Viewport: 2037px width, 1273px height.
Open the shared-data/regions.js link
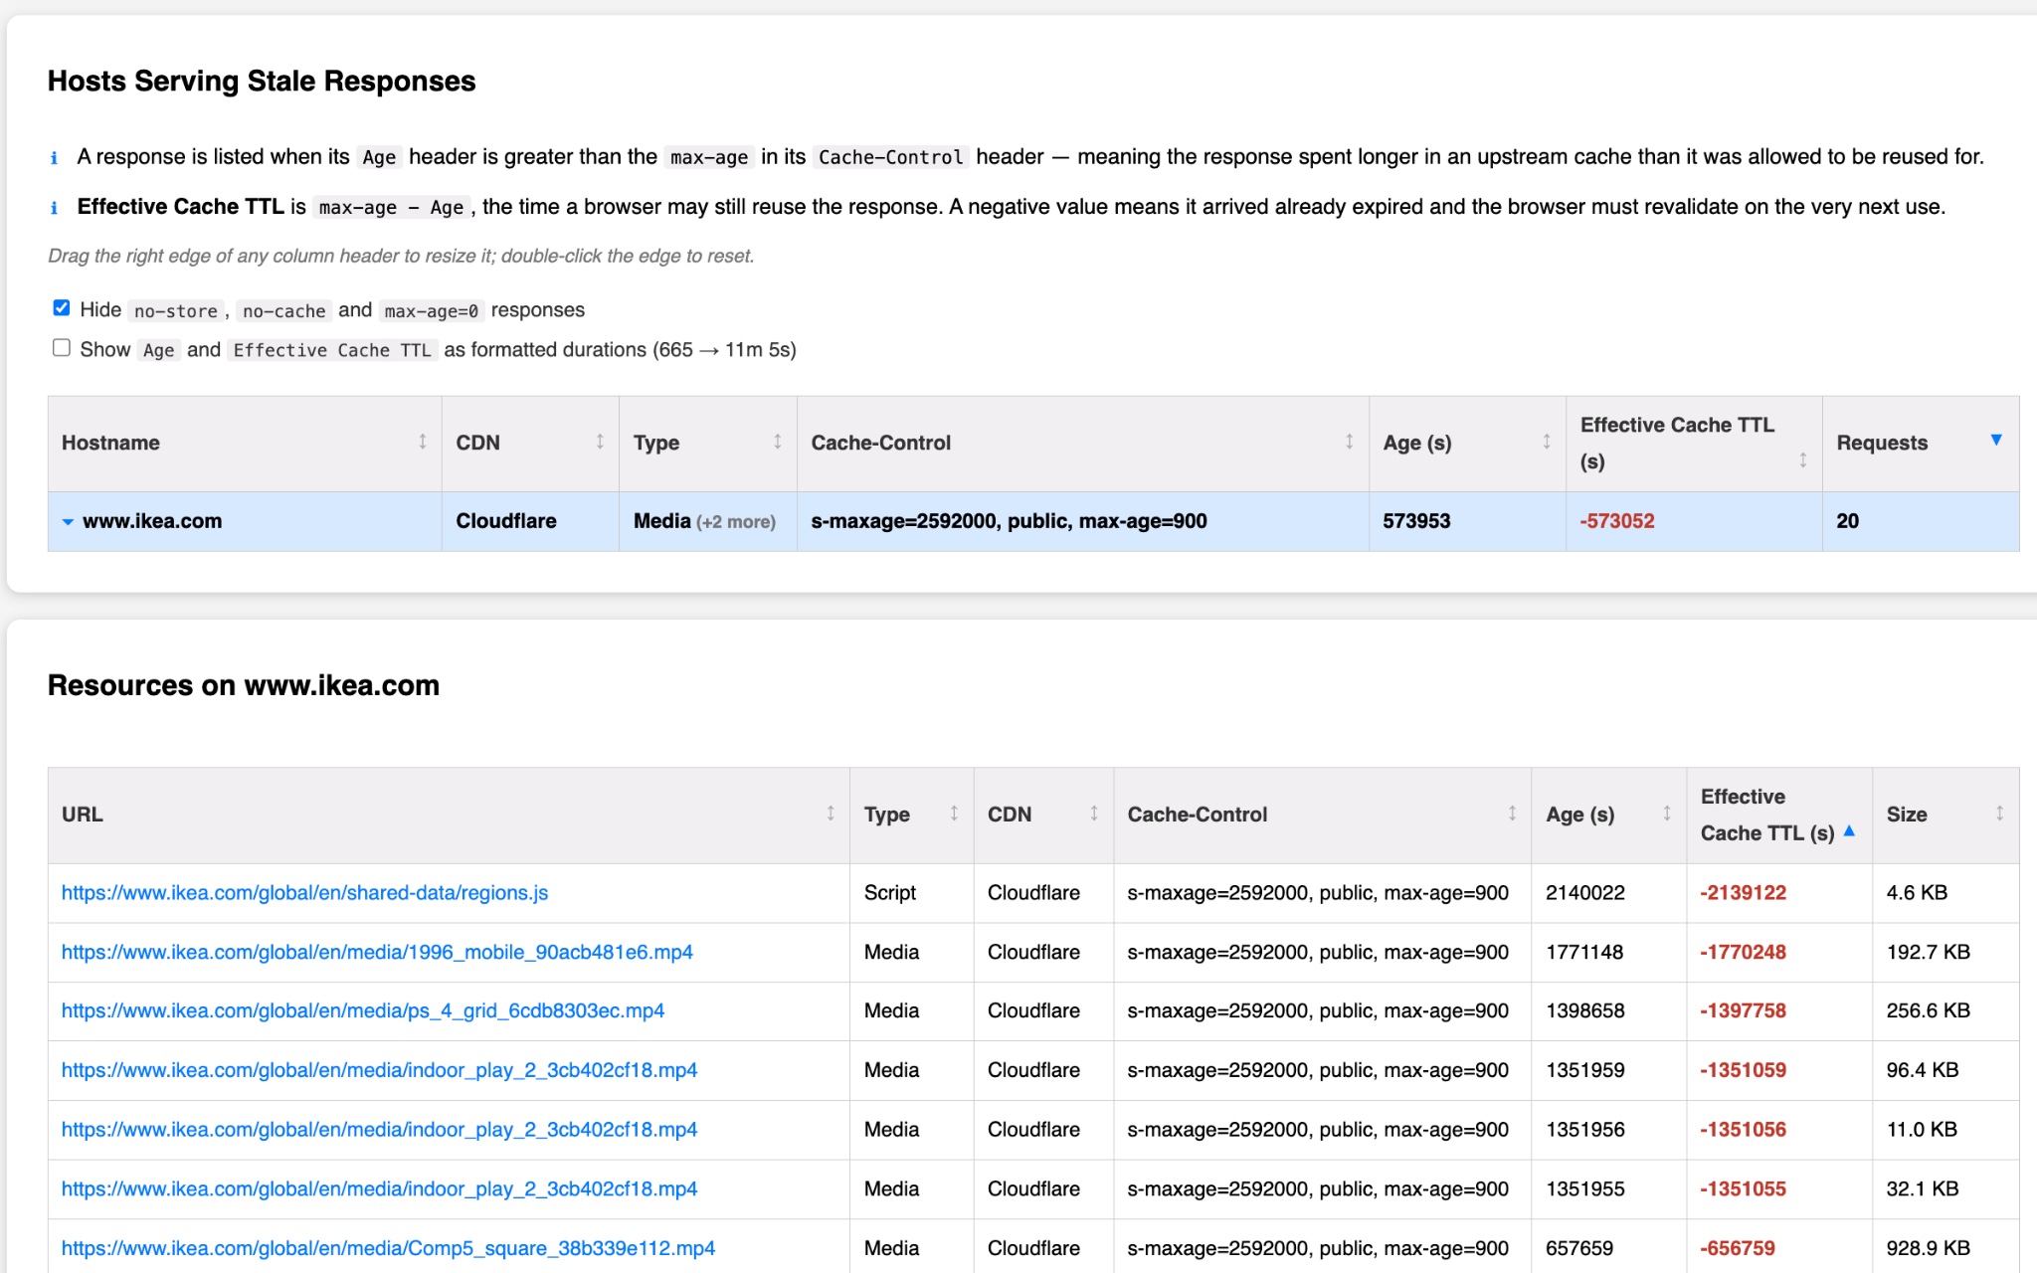pyautogui.click(x=304, y=893)
